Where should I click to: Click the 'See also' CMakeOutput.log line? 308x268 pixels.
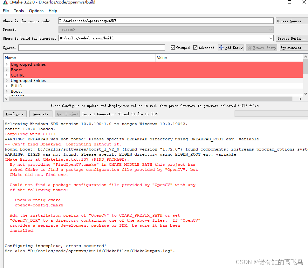[90, 251]
